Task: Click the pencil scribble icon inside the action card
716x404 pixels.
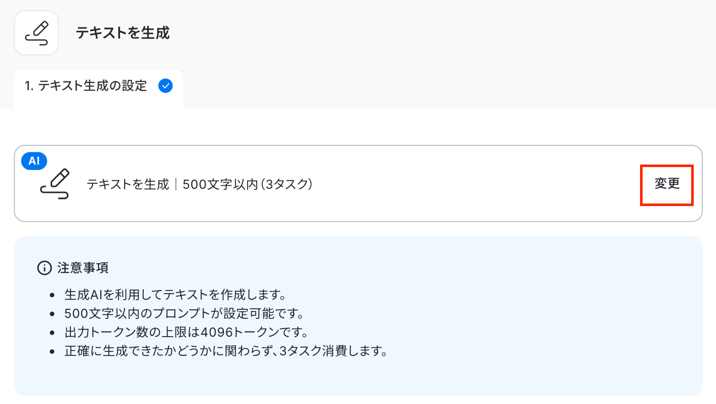Action: pos(55,184)
